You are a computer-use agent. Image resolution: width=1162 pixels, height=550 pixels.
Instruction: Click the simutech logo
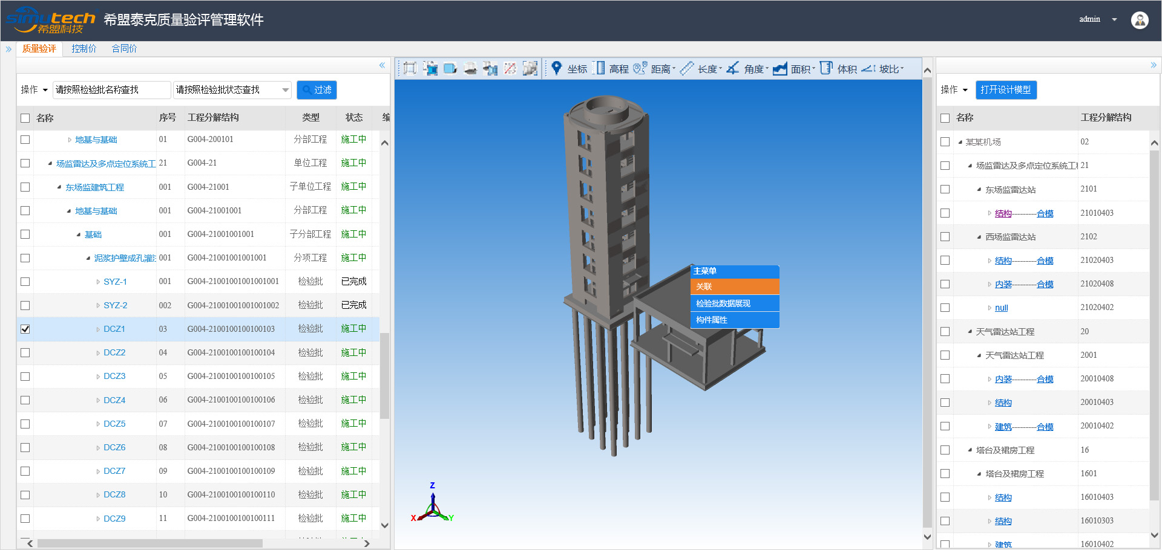pyautogui.click(x=51, y=21)
